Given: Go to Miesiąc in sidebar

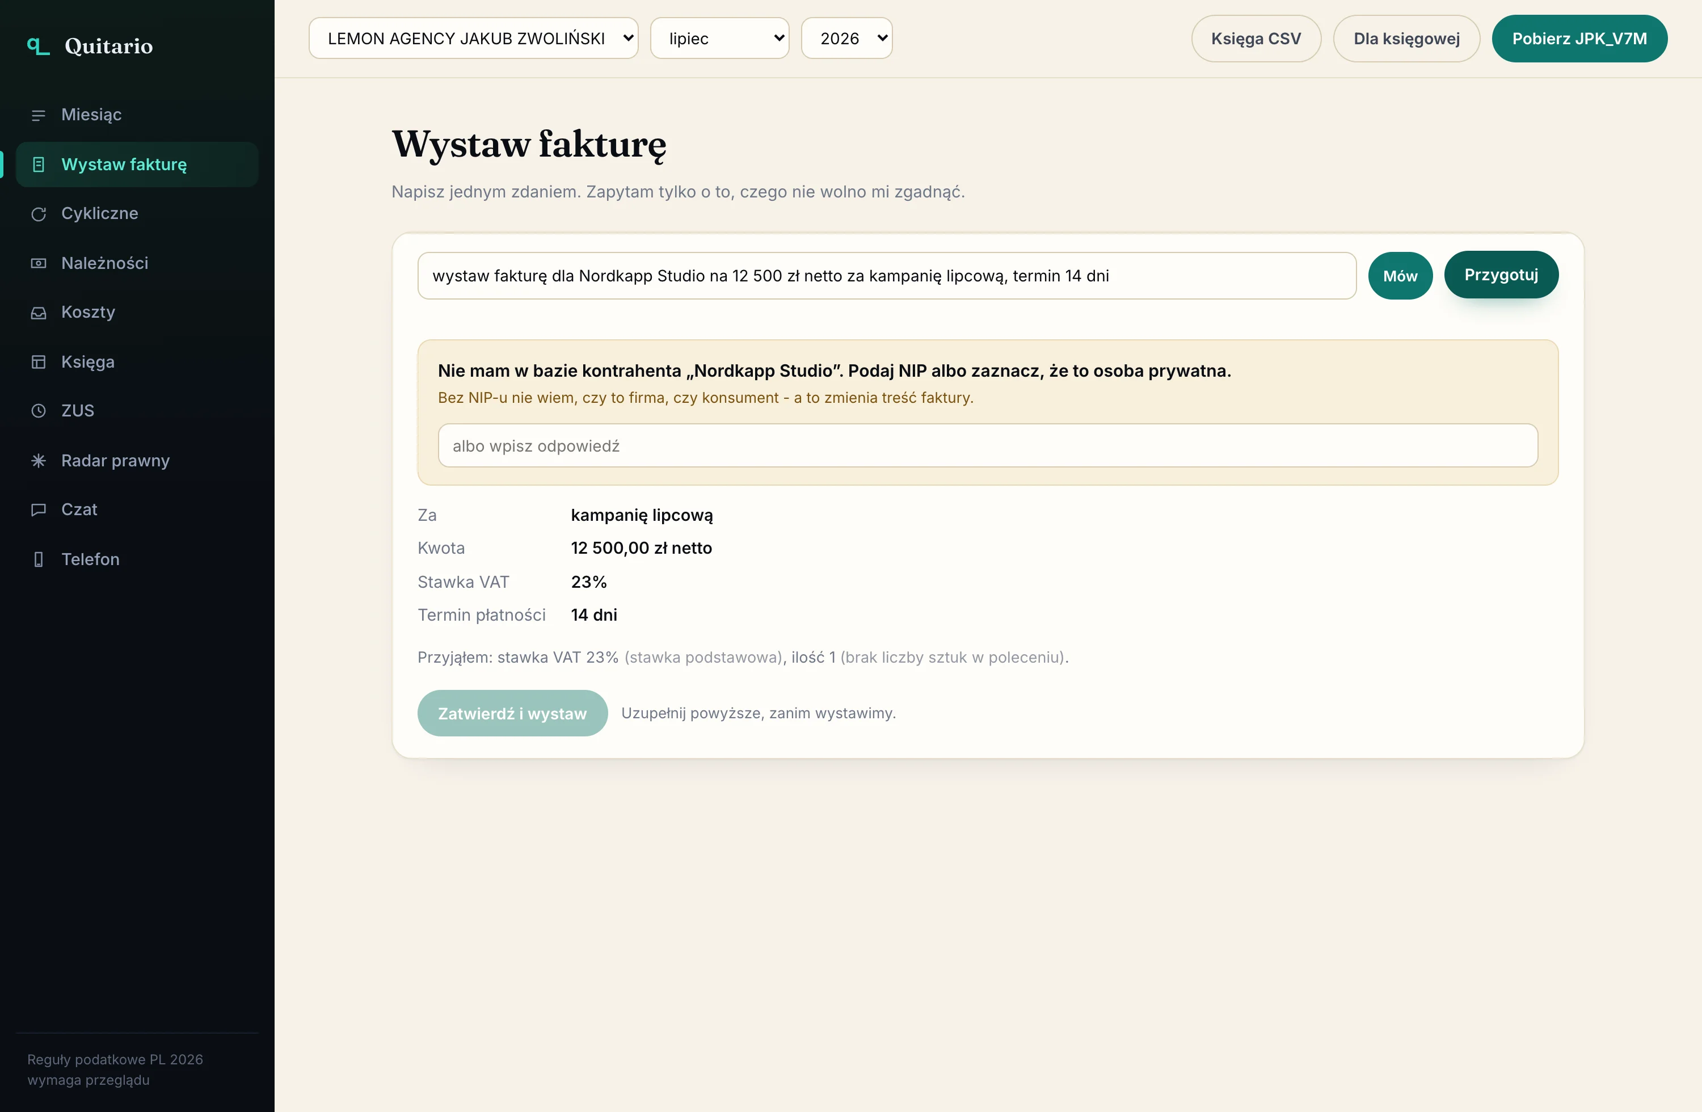Looking at the screenshot, I should pyautogui.click(x=137, y=115).
